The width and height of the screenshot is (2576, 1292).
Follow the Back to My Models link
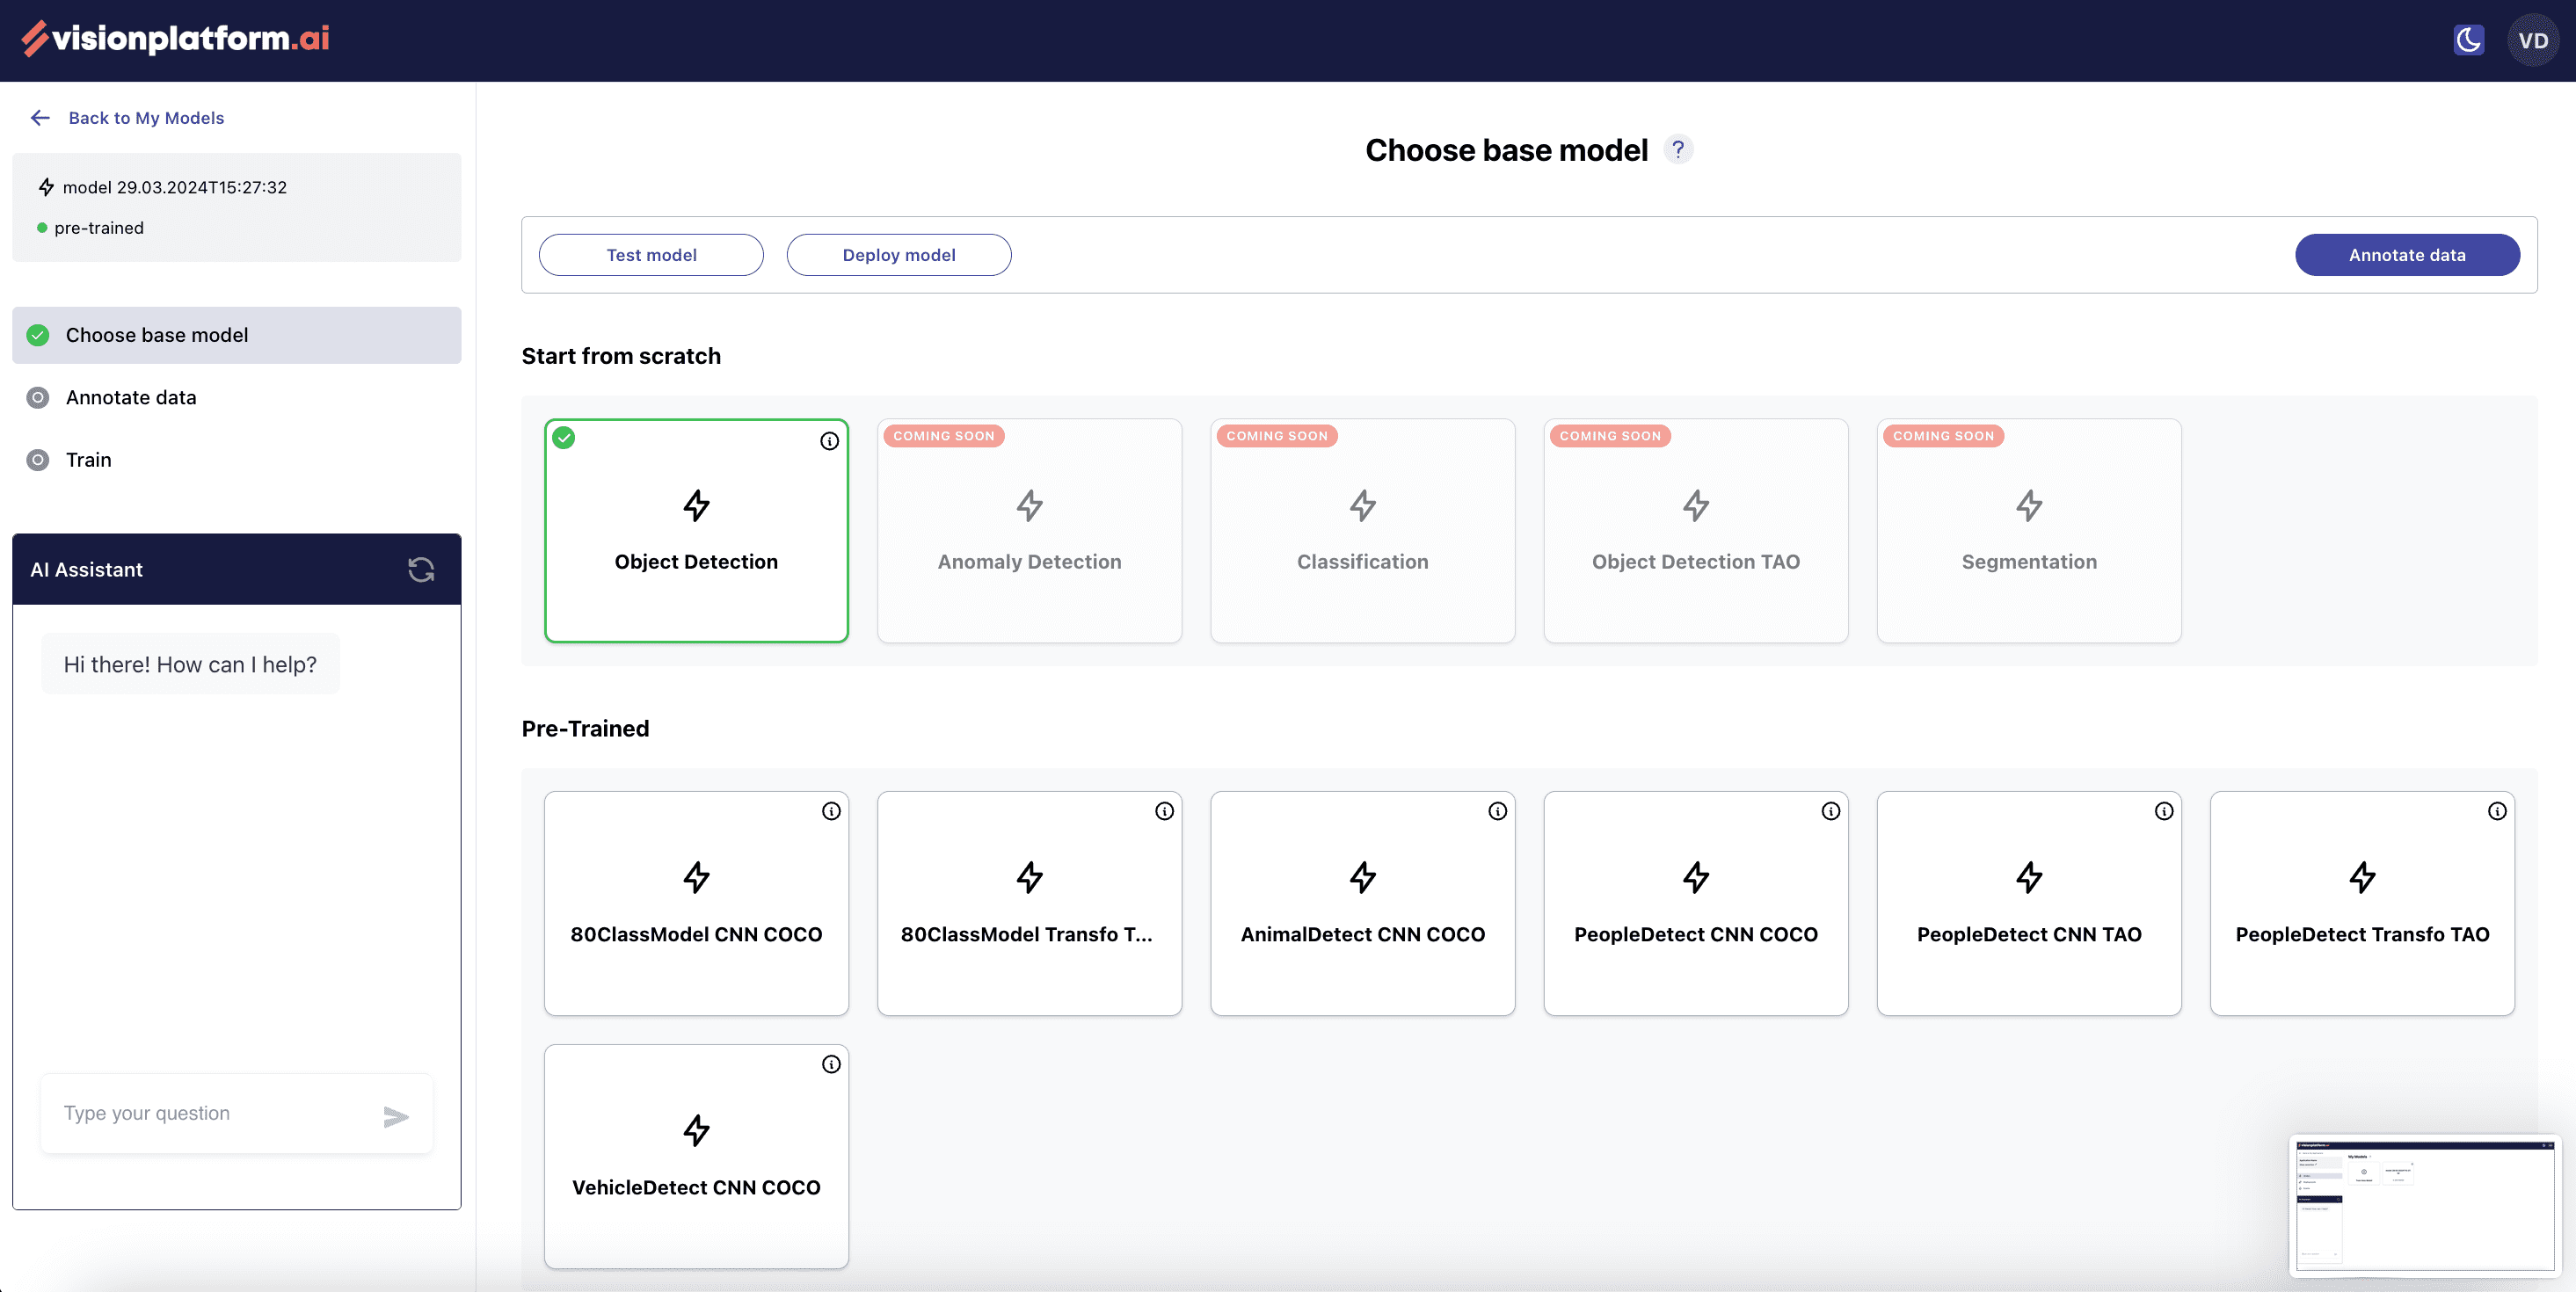(x=145, y=118)
